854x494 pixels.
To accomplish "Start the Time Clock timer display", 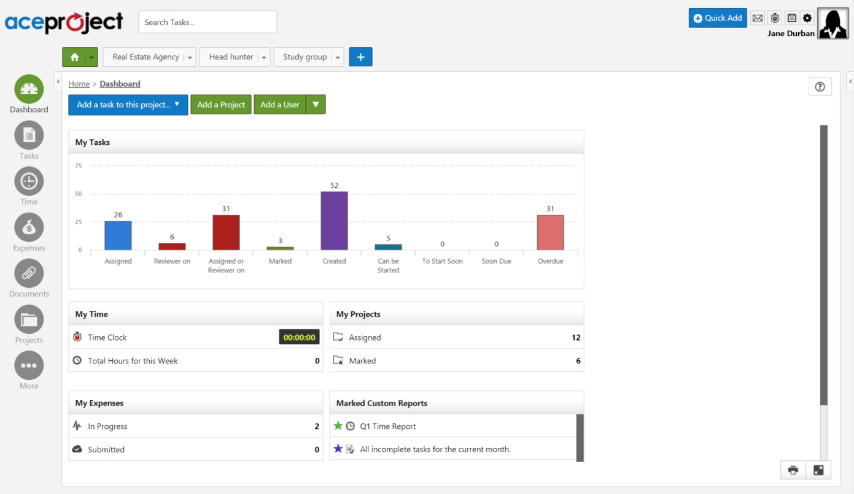I will click(299, 337).
